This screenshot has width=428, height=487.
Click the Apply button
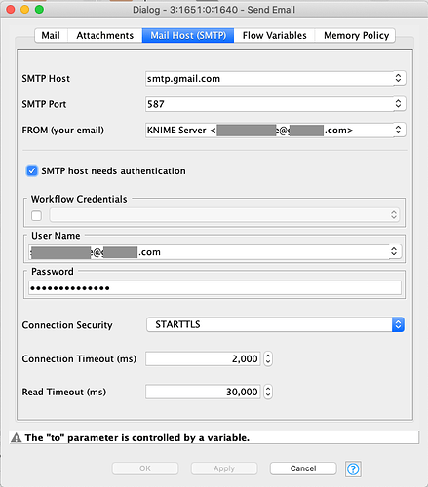point(224,468)
